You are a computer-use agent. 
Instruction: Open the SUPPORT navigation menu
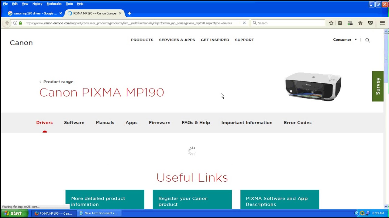click(x=244, y=40)
